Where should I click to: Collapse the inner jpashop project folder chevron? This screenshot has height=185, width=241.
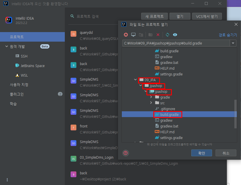(x=146, y=91)
